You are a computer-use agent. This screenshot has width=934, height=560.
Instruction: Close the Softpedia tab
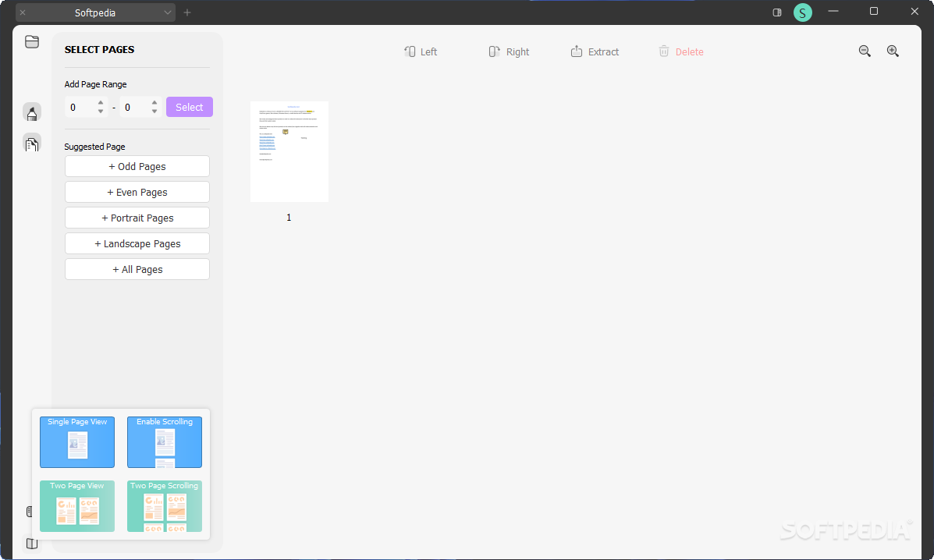23,12
